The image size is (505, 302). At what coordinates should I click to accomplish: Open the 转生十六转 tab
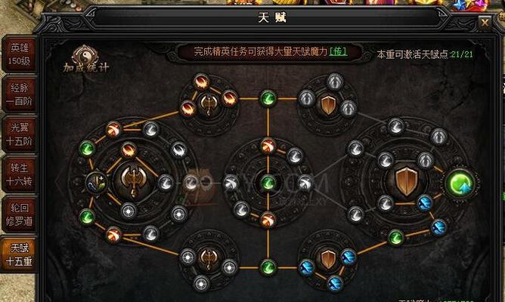[20, 174]
